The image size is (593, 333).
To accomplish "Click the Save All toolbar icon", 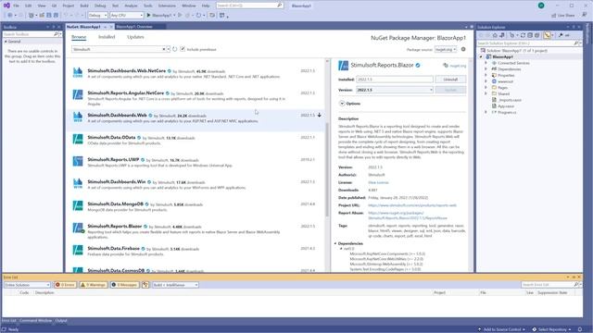I will coord(56,15).
